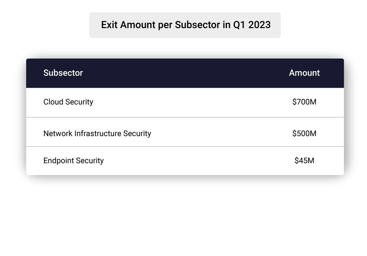The image size is (367, 256).
Task: Select the $700M amount cell
Action: pos(304,102)
